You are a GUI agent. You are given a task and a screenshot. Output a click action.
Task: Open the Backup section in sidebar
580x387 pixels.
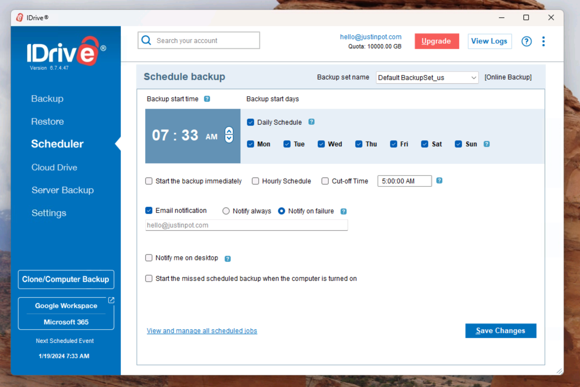(47, 99)
